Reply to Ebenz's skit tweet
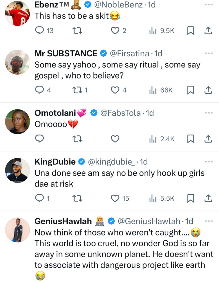 (x=40, y=31)
